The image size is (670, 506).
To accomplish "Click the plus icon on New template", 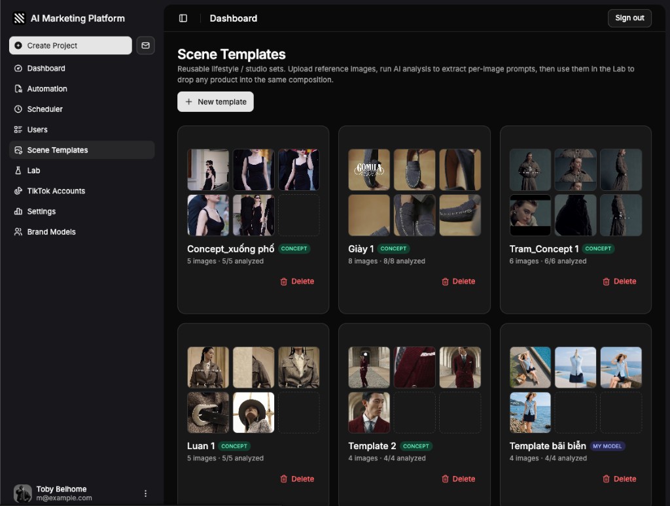I will [x=188, y=101].
